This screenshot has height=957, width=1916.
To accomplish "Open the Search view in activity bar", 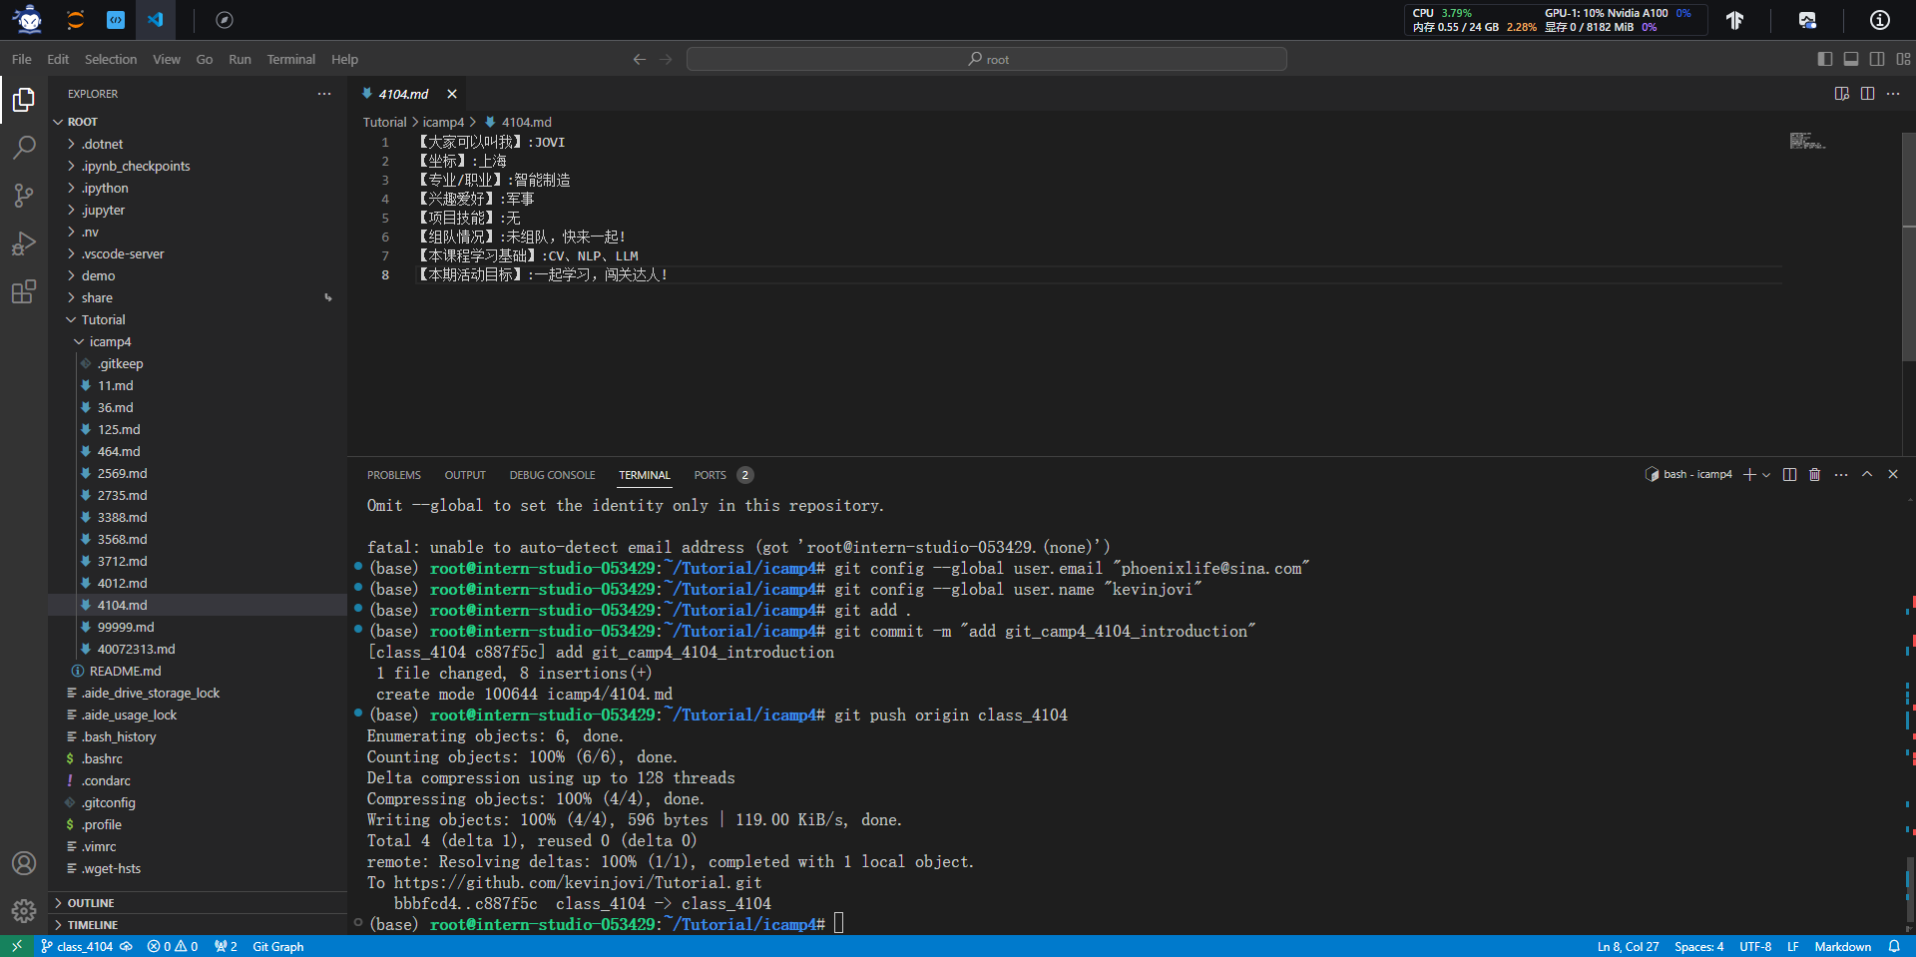I will [24, 148].
